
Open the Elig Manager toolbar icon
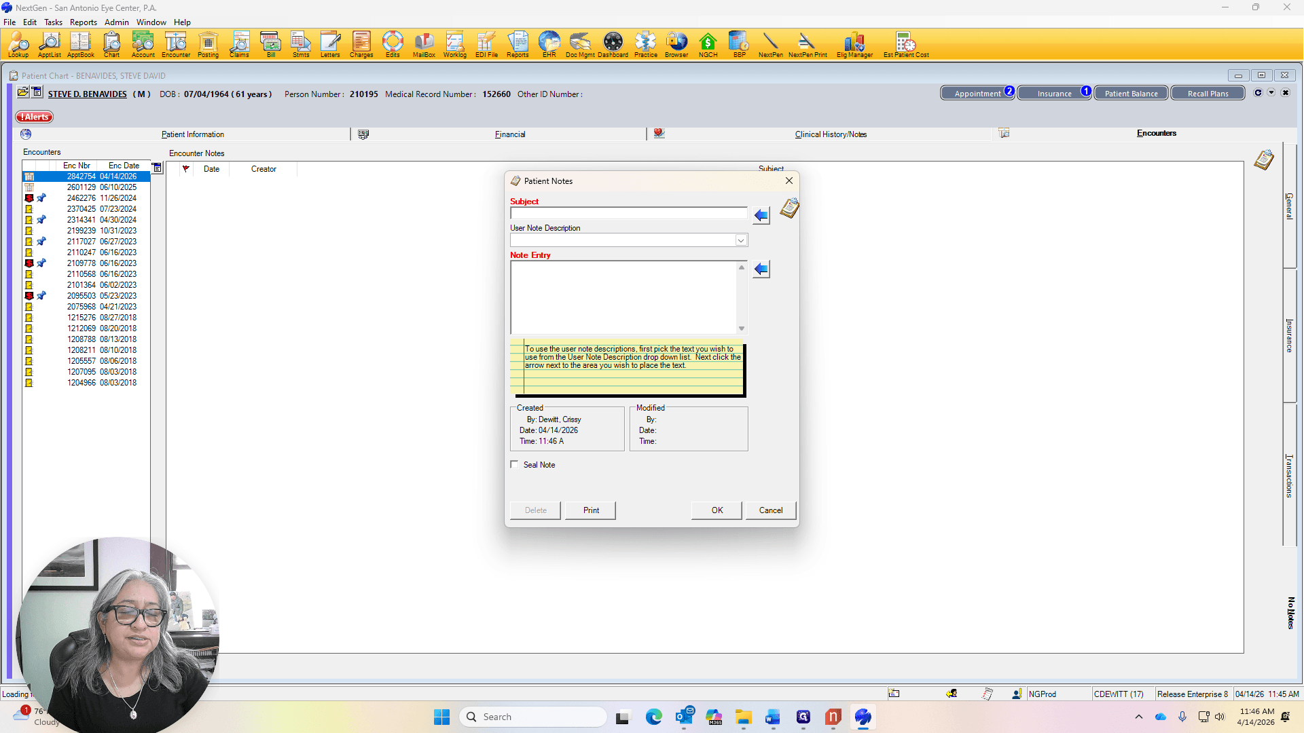854,45
